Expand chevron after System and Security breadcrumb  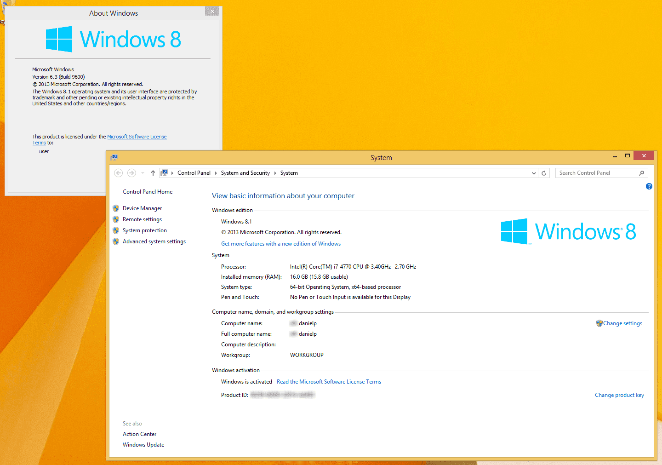coord(275,173)
